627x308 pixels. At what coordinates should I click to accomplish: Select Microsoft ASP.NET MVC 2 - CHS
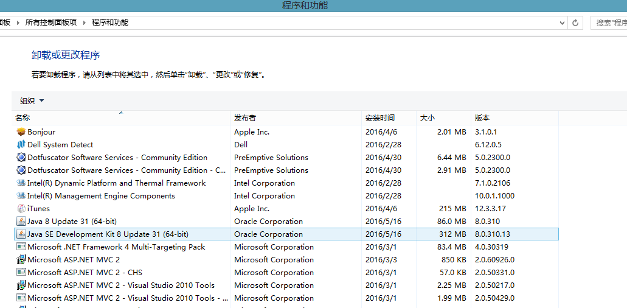click(x=85, y=273)
